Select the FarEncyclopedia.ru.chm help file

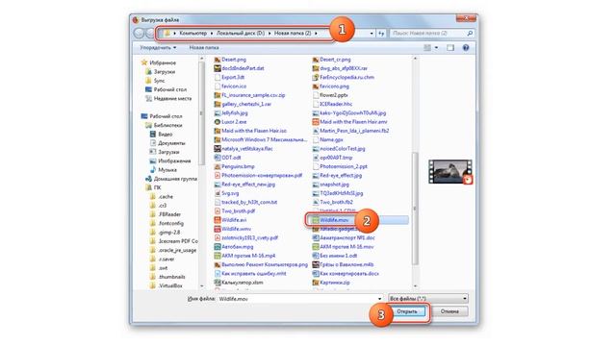[x=344, y=77]
